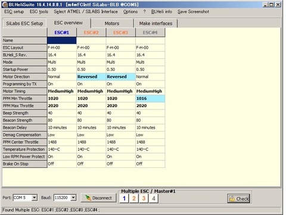Click the Temperature Protection row label
The height and width of the screenshot is (215, 298).
coord(24,149)
